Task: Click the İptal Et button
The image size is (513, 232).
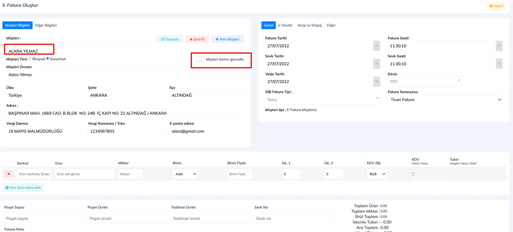Action: click(x=197, y=39)
